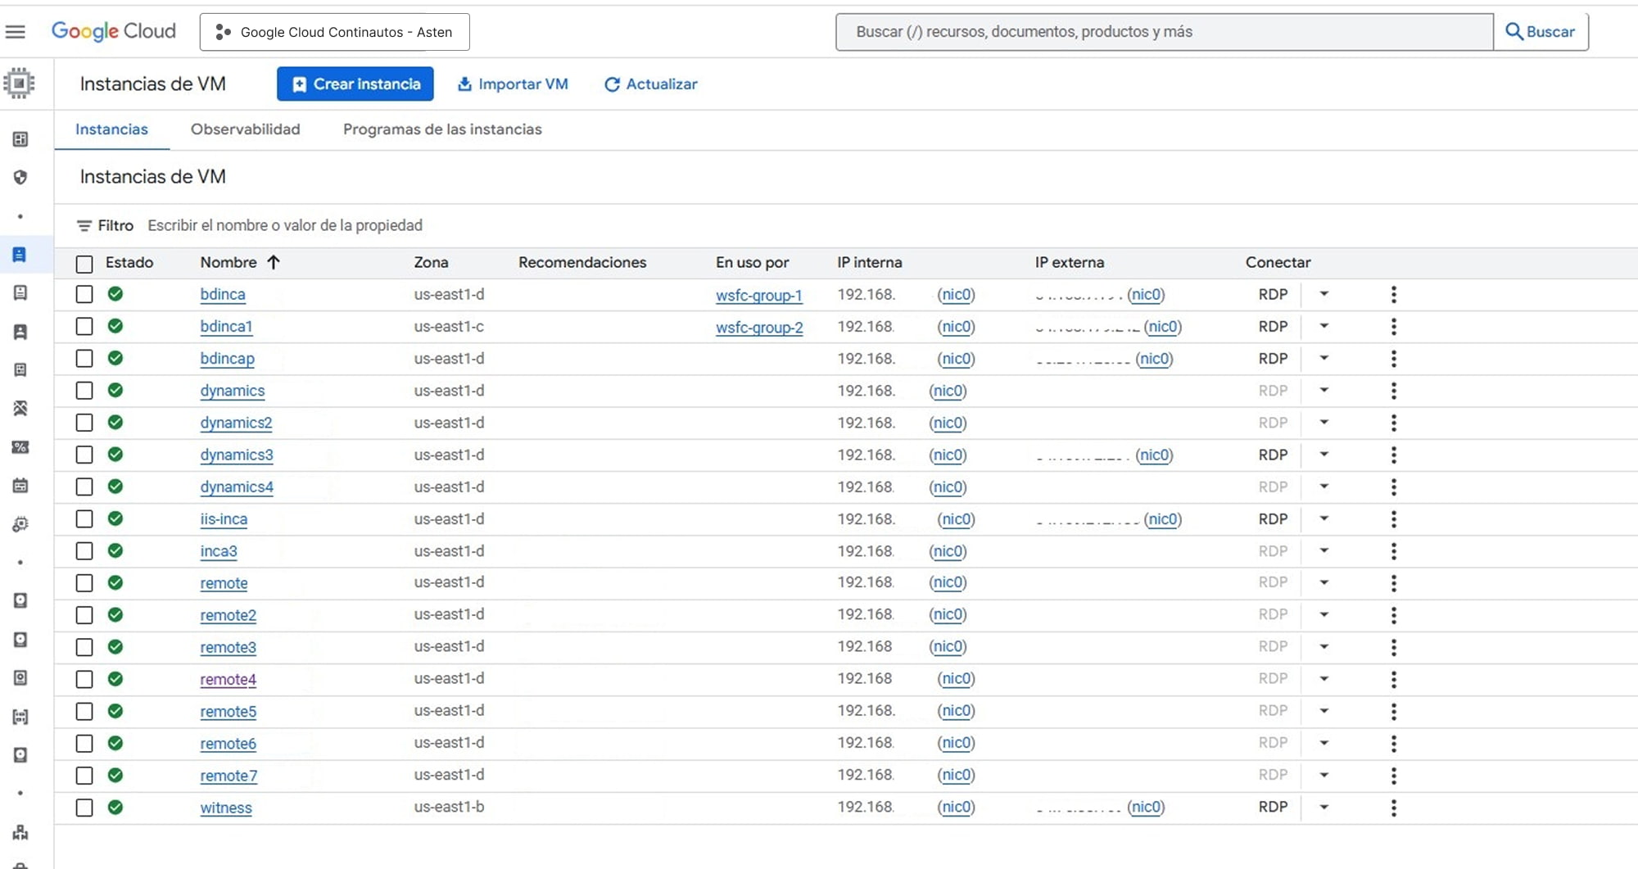Open the navigation hamburger menu

16,31
